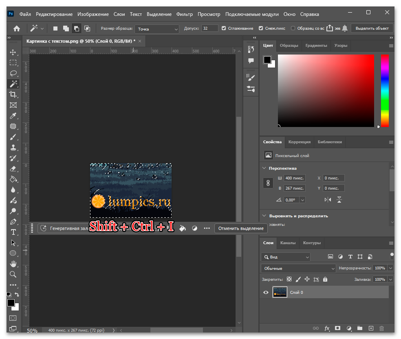Open the blend mode Обычные dropdown
The image size is (401, 339).
pos(298,268)
